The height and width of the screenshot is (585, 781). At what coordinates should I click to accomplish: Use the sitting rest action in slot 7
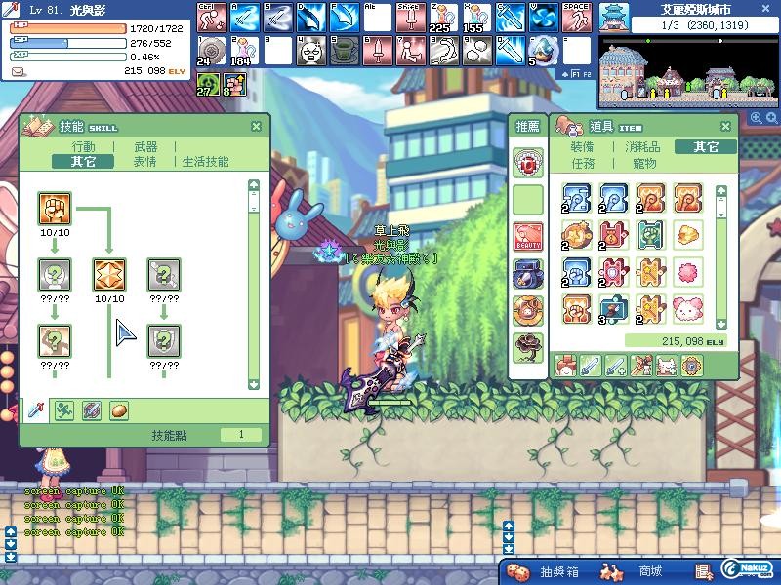[411, 51]
